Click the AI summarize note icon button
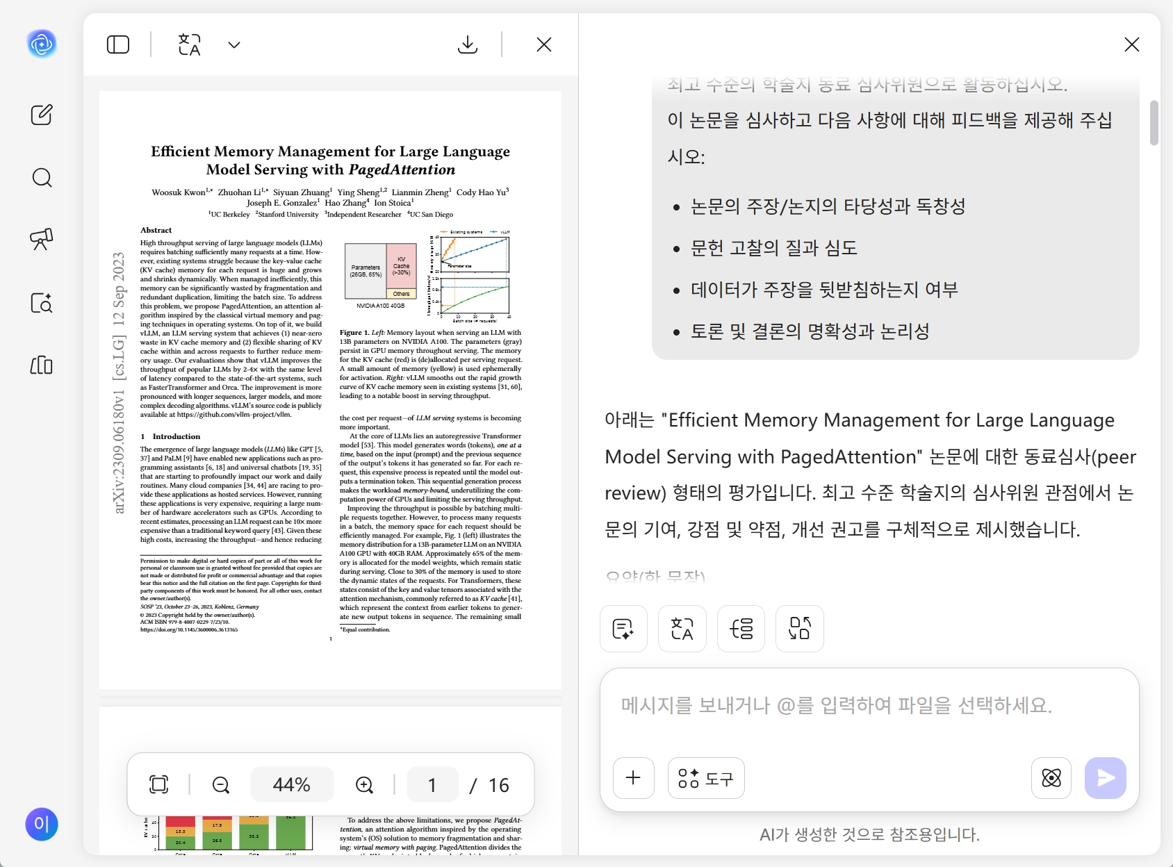Image resolution: width=1173 pixels, height=867 pixels. [x=623, y=629]
